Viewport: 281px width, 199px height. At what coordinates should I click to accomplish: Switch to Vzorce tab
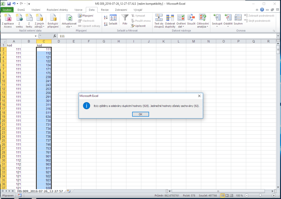78,10
